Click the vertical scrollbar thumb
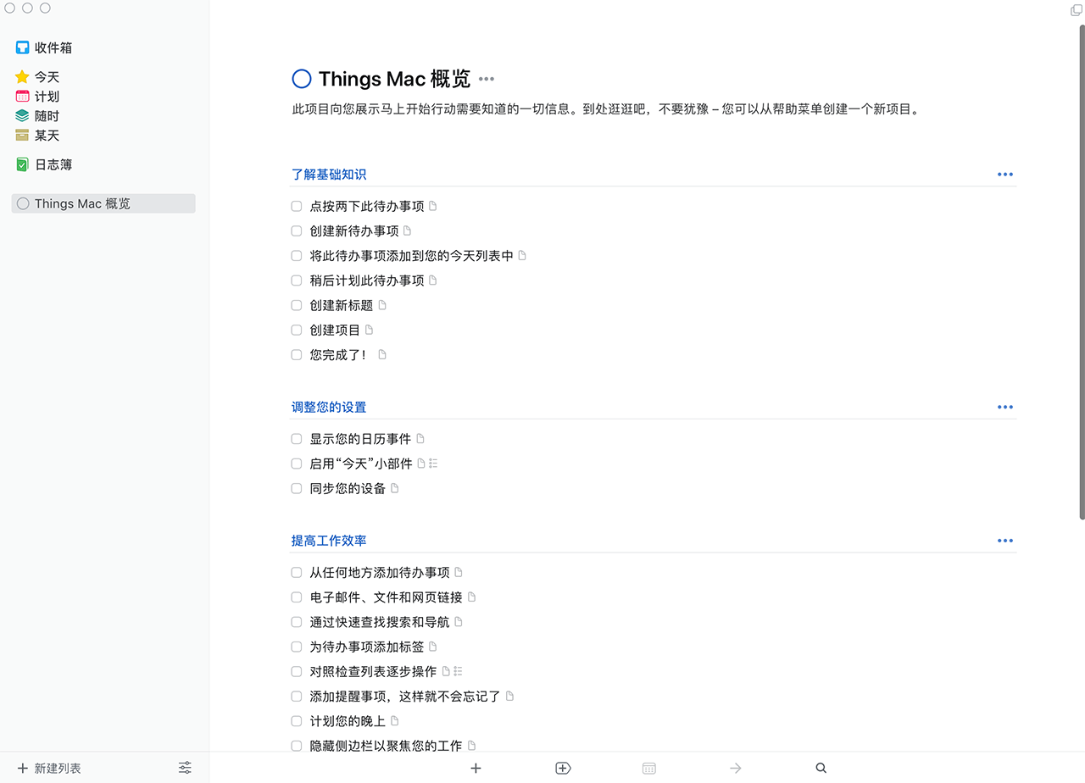This screenshot has height=783, width=1085. [x=1082, y=271]
